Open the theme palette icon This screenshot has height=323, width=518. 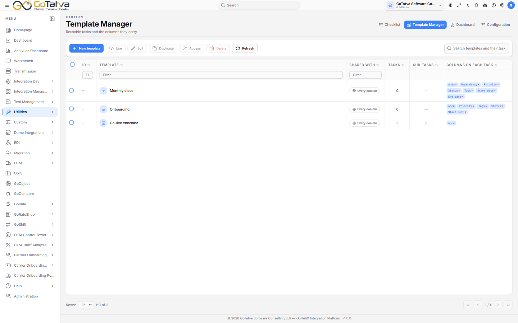pos(502,5)
